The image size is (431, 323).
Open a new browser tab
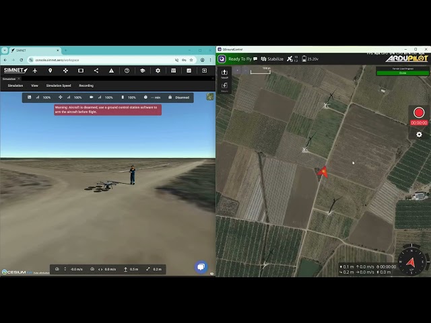click(x=66, y=50)
